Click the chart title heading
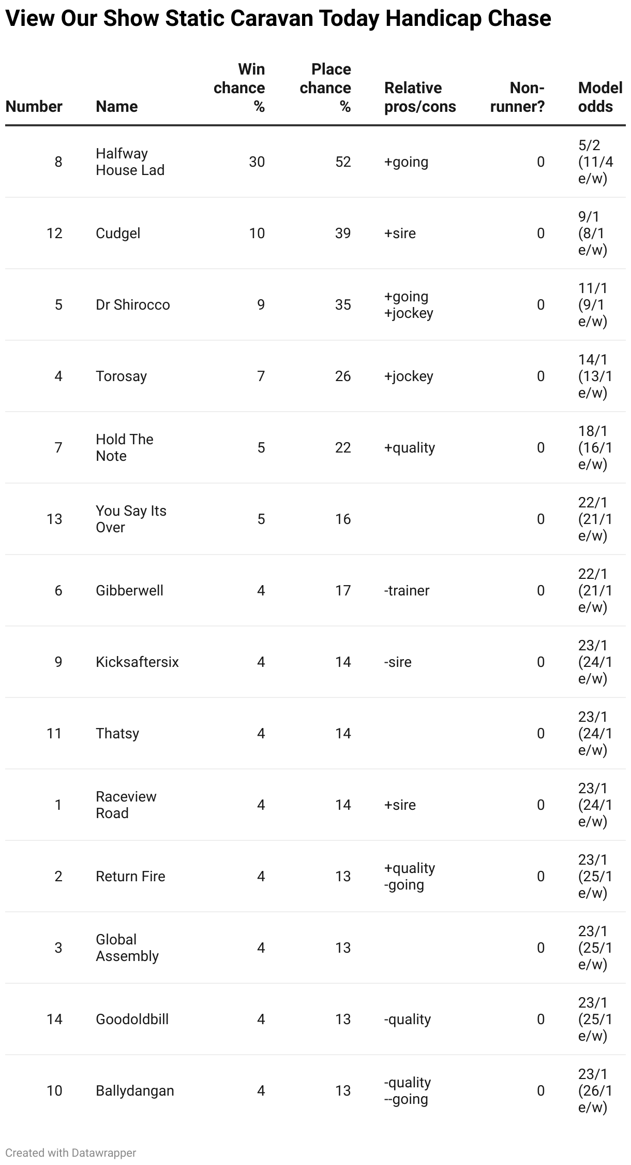Viewport: 631px width, 1165px height. pos(278,19)
